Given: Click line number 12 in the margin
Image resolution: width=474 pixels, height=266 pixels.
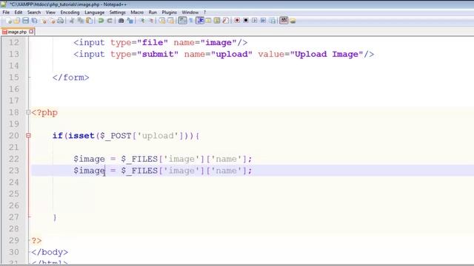Looking at the screenshot, I should [x=13, y=42].
